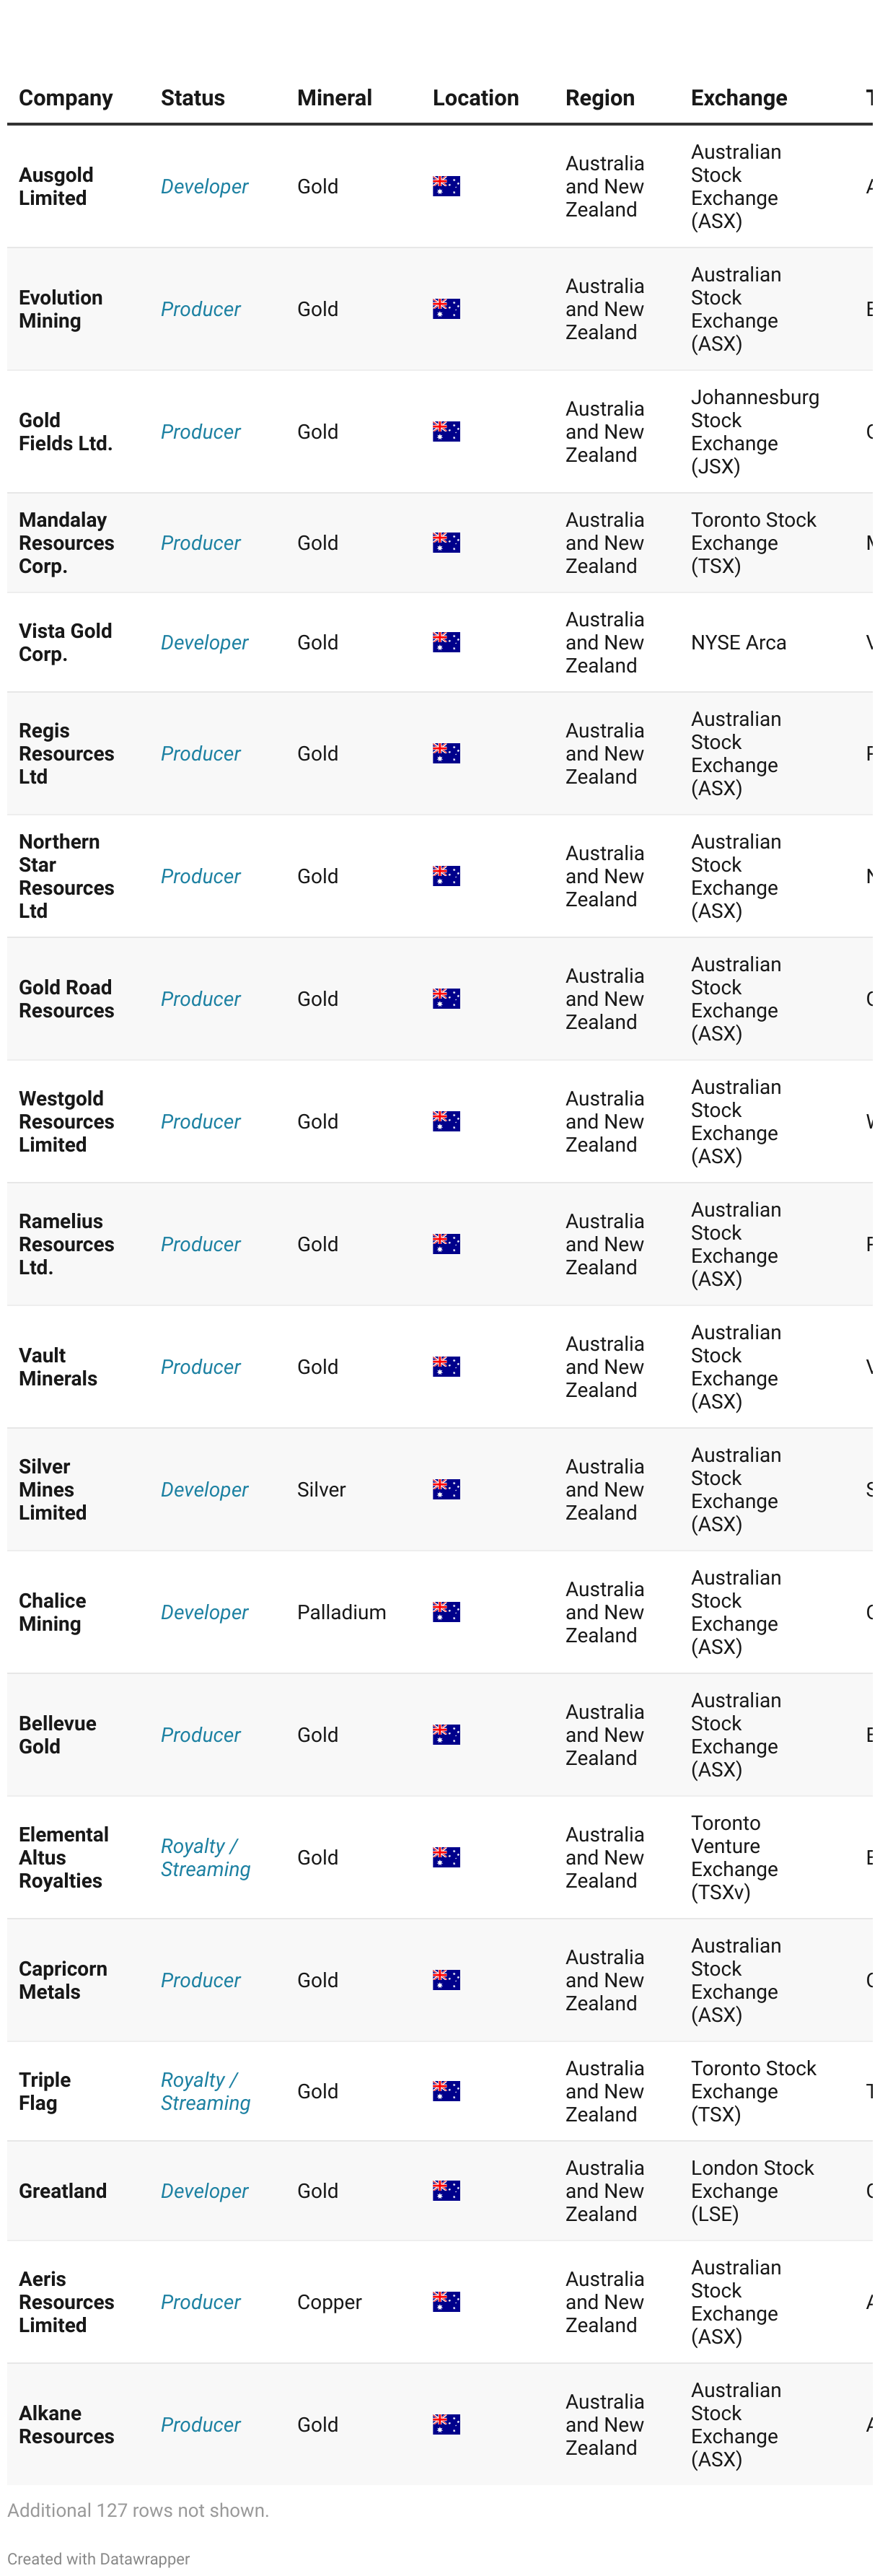Viewport: 880px width, 2576px height.
Task: Sort by the Mineral column header
Action: click(x=334, y=98)
